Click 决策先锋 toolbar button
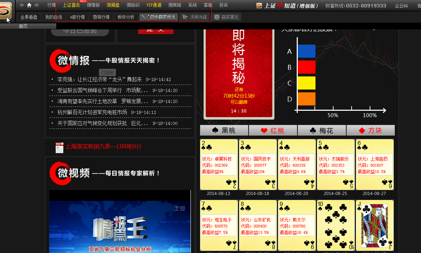Image resolution: width=421 pixels, height=253 pixels. 195,17
